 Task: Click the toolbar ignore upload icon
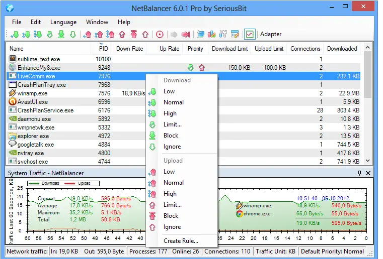point(145,34)
